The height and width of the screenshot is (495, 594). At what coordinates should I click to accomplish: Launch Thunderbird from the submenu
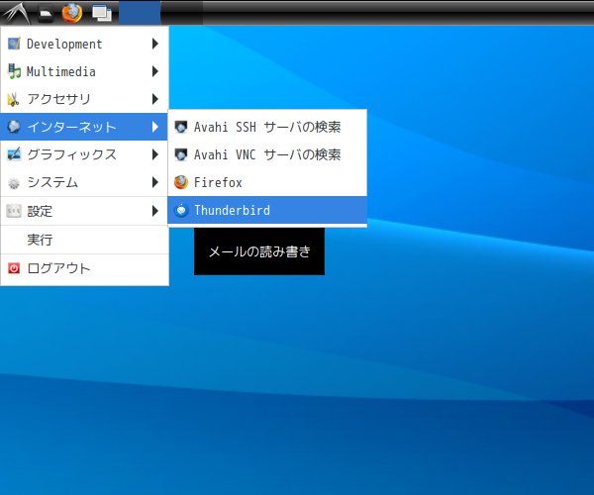pos(267,210)
